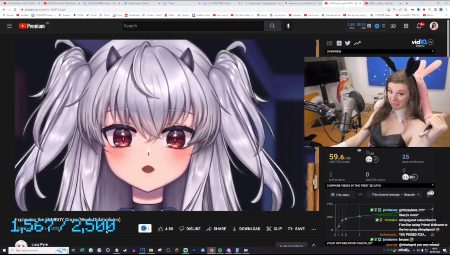Start voice search with the microphone icon
This screenshot has height=255, width=450.
coord(288,26)
